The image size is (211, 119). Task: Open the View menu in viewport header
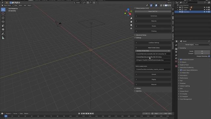pyautogui.click(x=16, y=5)
